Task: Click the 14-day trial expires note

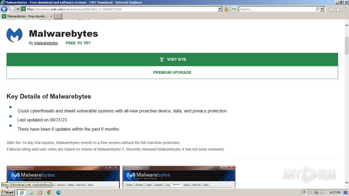Action: [94, 143]
